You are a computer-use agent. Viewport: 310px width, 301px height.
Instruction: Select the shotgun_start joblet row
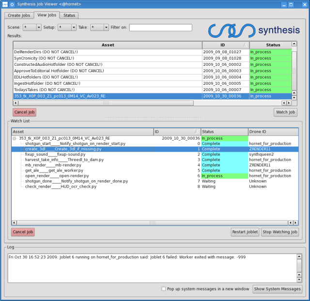tap(155, 143)
